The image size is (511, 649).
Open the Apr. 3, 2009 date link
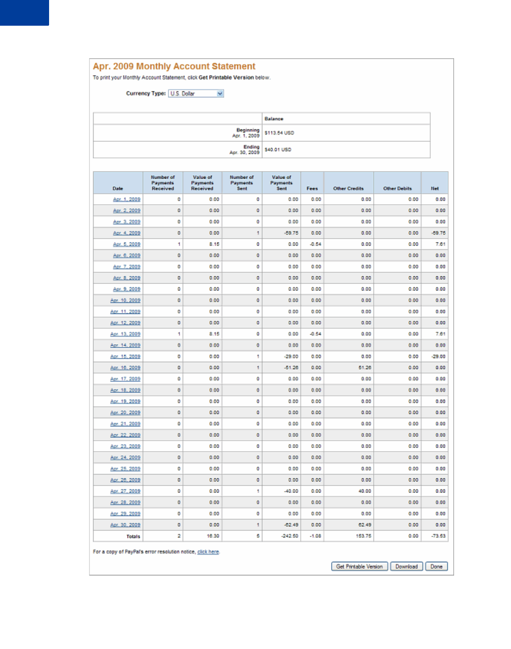tap(127, 222)
